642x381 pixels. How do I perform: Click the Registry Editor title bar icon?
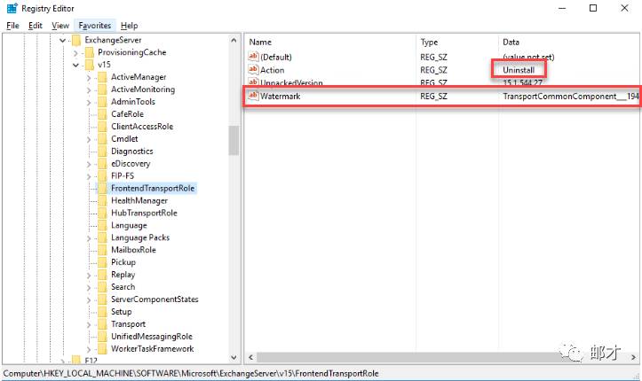pyautogui.click(x=10, y=8)
